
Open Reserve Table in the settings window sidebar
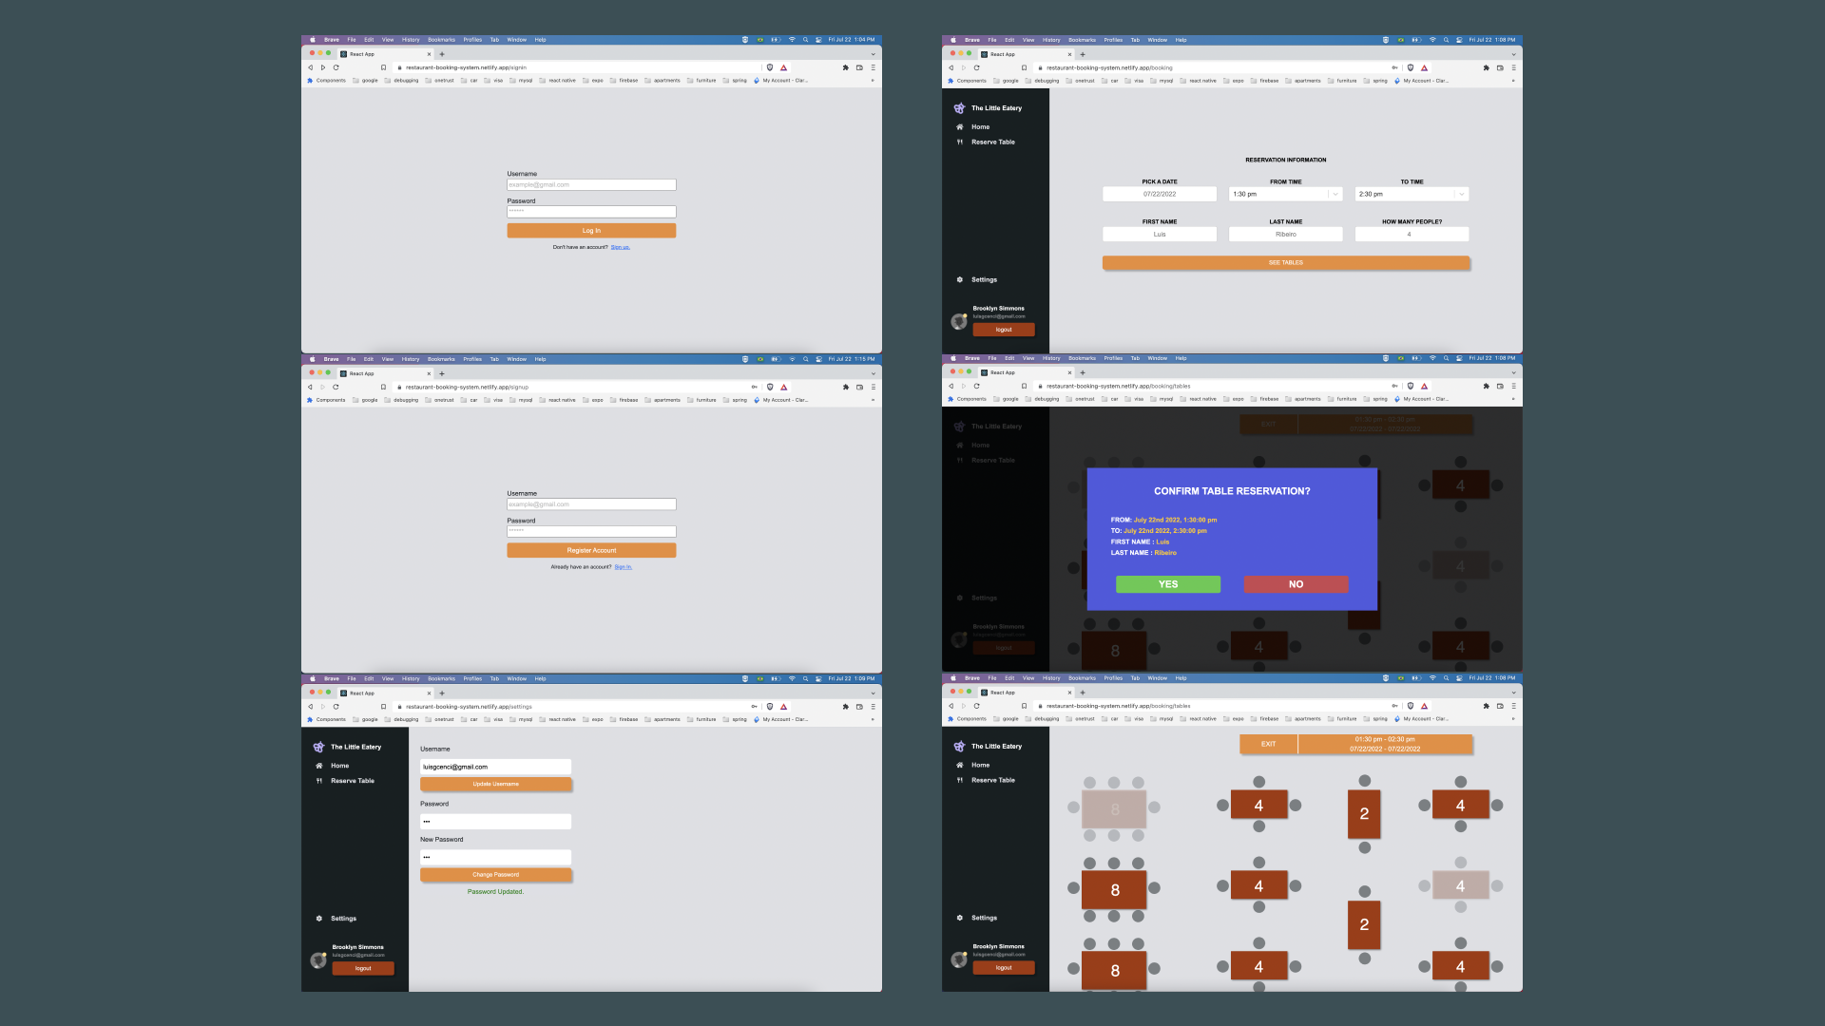point(353,781)
